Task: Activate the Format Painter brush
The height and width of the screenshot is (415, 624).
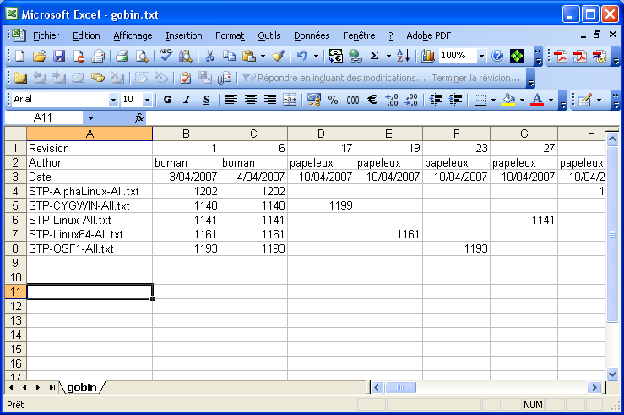Action: (278, 56)
